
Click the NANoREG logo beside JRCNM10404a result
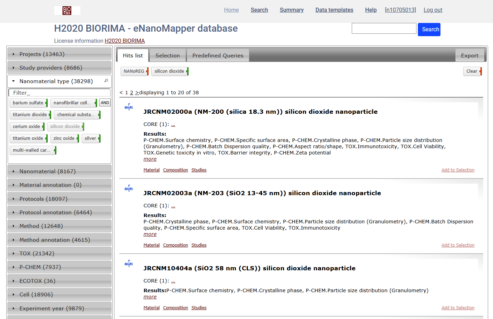click(129, 263)
